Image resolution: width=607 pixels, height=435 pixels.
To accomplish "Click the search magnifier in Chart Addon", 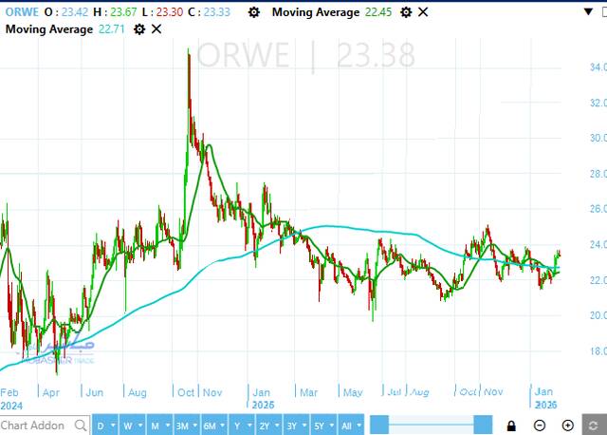I will pos(80,425).
